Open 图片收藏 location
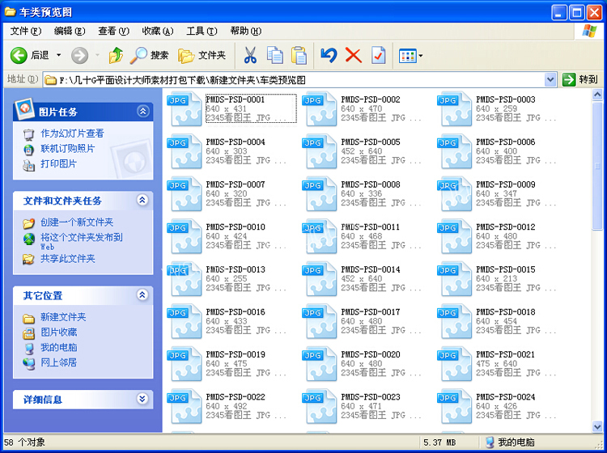 pos(58,332)
